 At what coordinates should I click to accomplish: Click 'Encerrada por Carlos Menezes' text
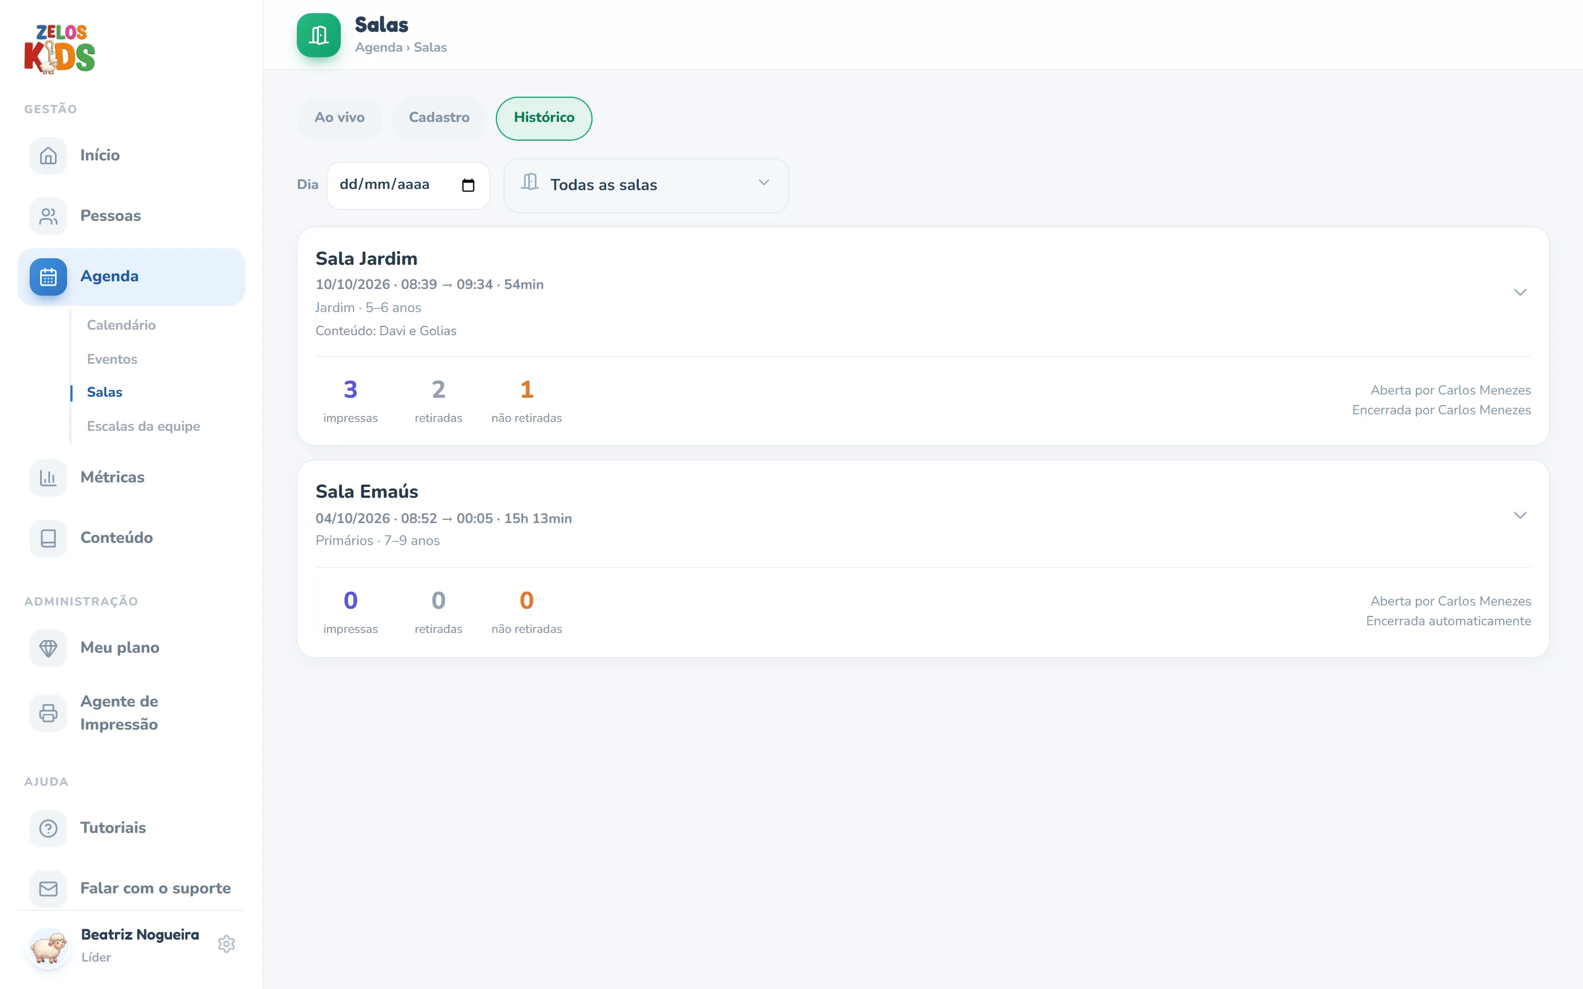pyautogui.click(x=1441, y=410)
